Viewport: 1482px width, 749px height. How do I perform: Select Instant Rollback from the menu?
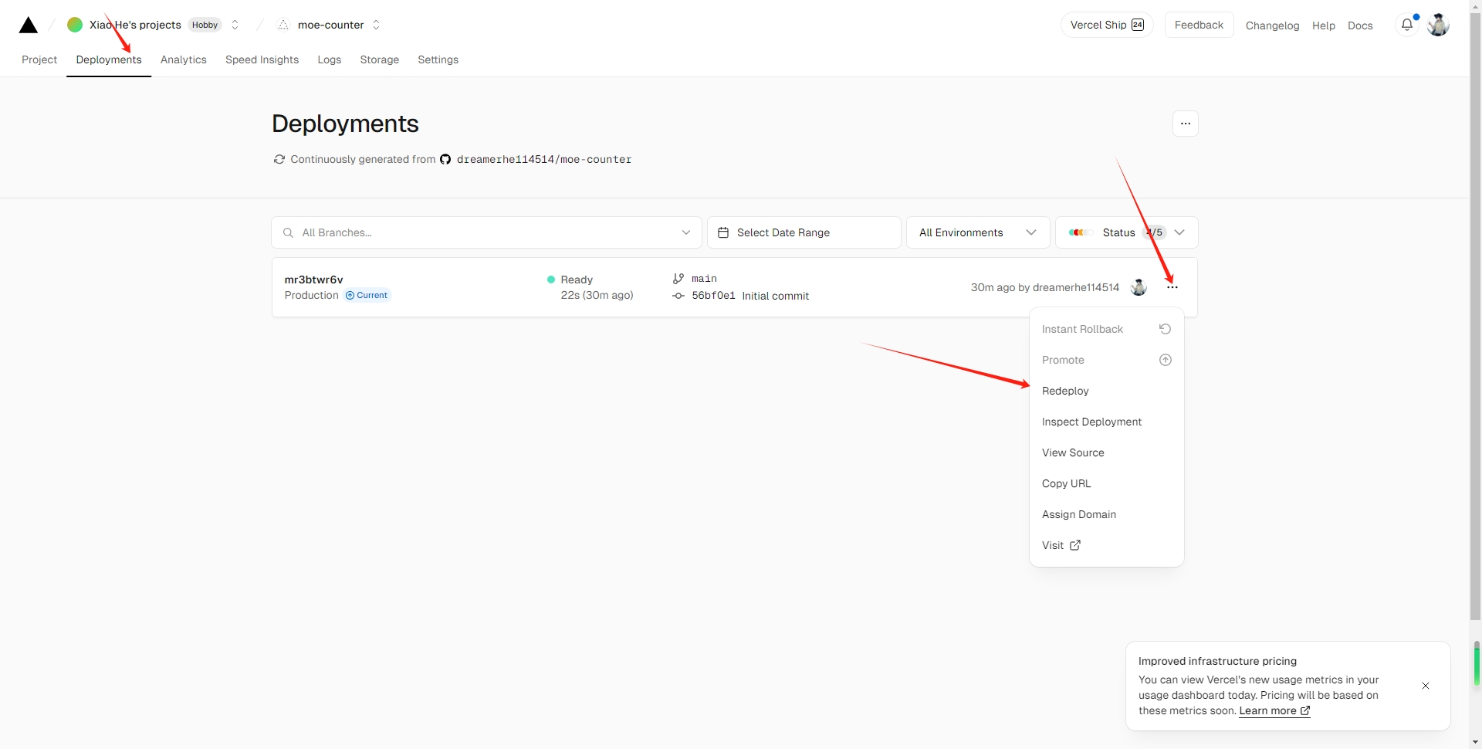1107,329
